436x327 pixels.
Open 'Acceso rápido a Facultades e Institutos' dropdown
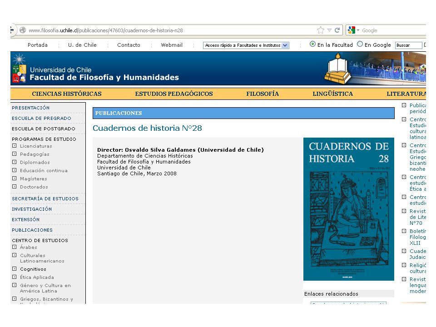tap(246, 45)
